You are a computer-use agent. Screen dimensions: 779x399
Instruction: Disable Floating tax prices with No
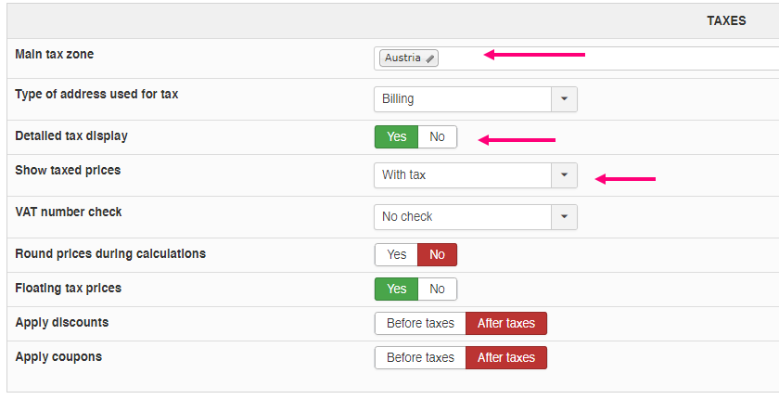(437, 289)
